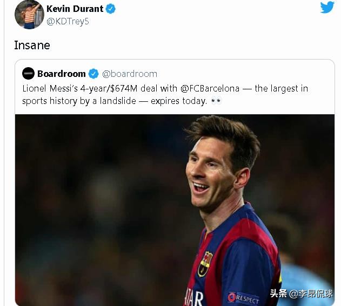
Task: Click the @boardroom handle
Action: pos(130,74)
